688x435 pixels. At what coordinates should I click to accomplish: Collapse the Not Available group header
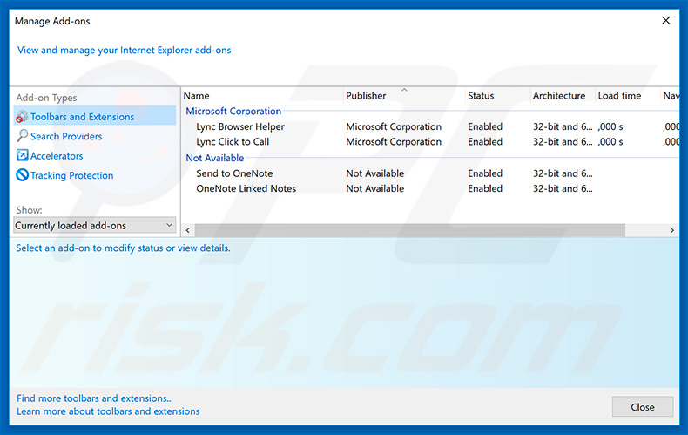pyautogui.click(x=214, y=158)
